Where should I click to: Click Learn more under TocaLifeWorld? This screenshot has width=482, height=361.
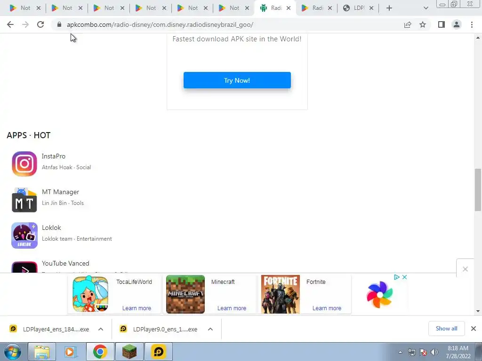click(137, 308)
